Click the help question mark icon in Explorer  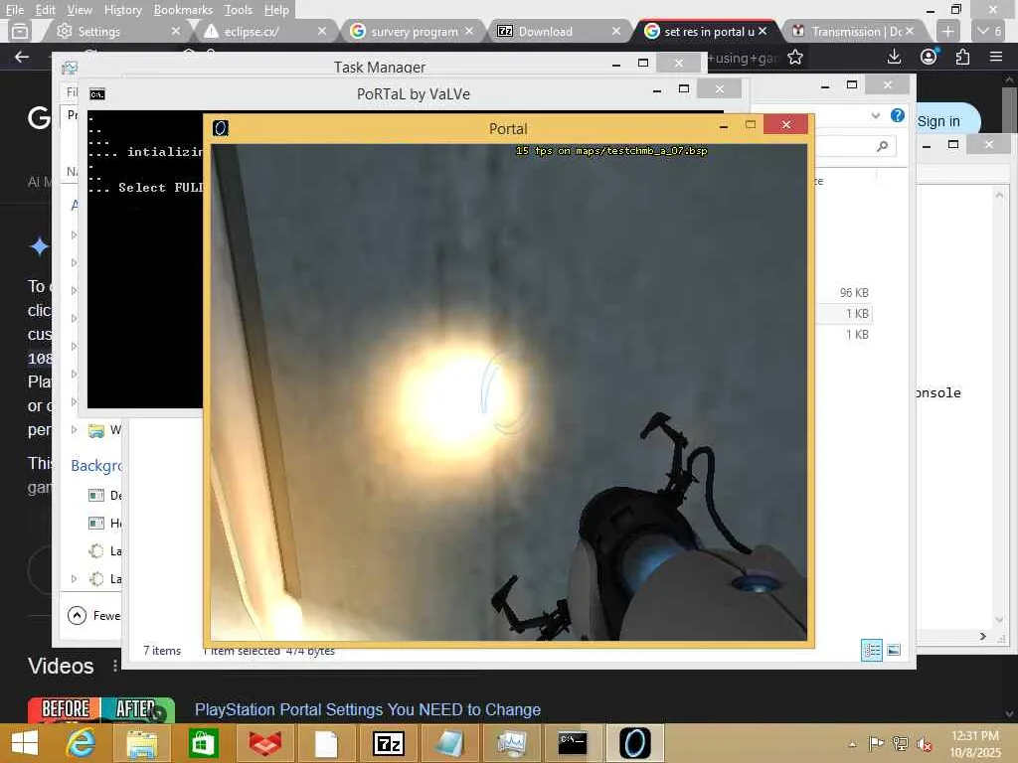[x=898, y=115]
